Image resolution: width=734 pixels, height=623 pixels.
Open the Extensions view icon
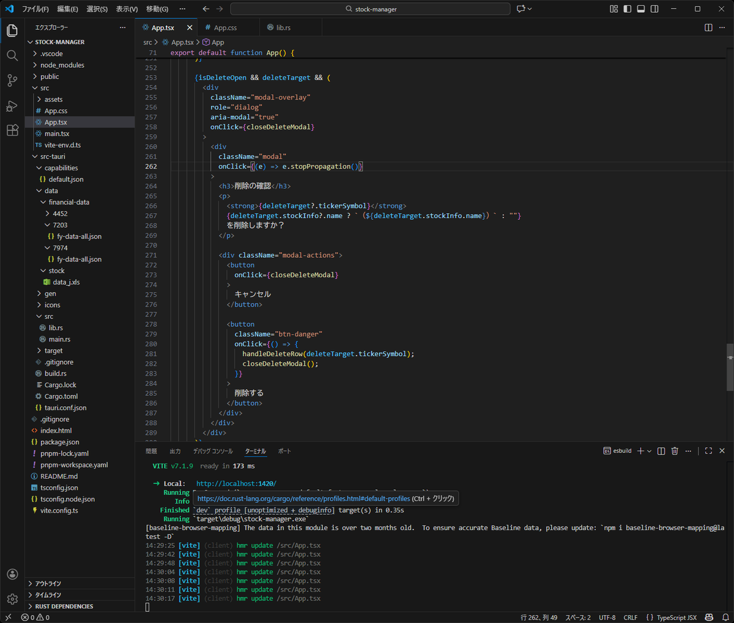[x=12, y=131]
